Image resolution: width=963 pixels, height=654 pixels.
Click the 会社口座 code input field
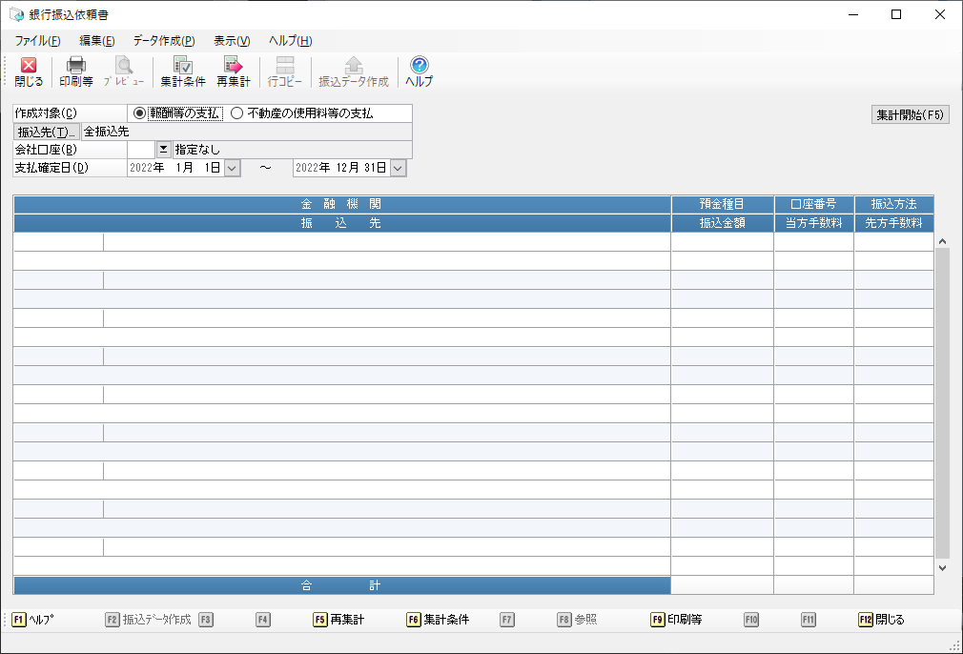coord(140,150)
